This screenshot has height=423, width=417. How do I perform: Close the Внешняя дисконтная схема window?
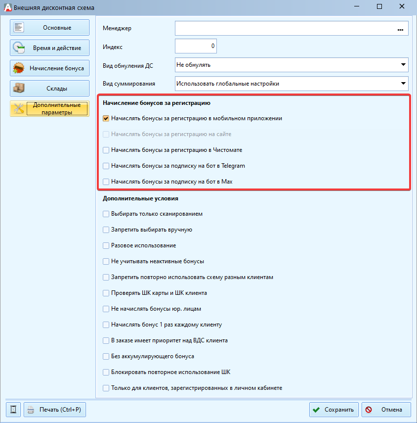point(402,6)
